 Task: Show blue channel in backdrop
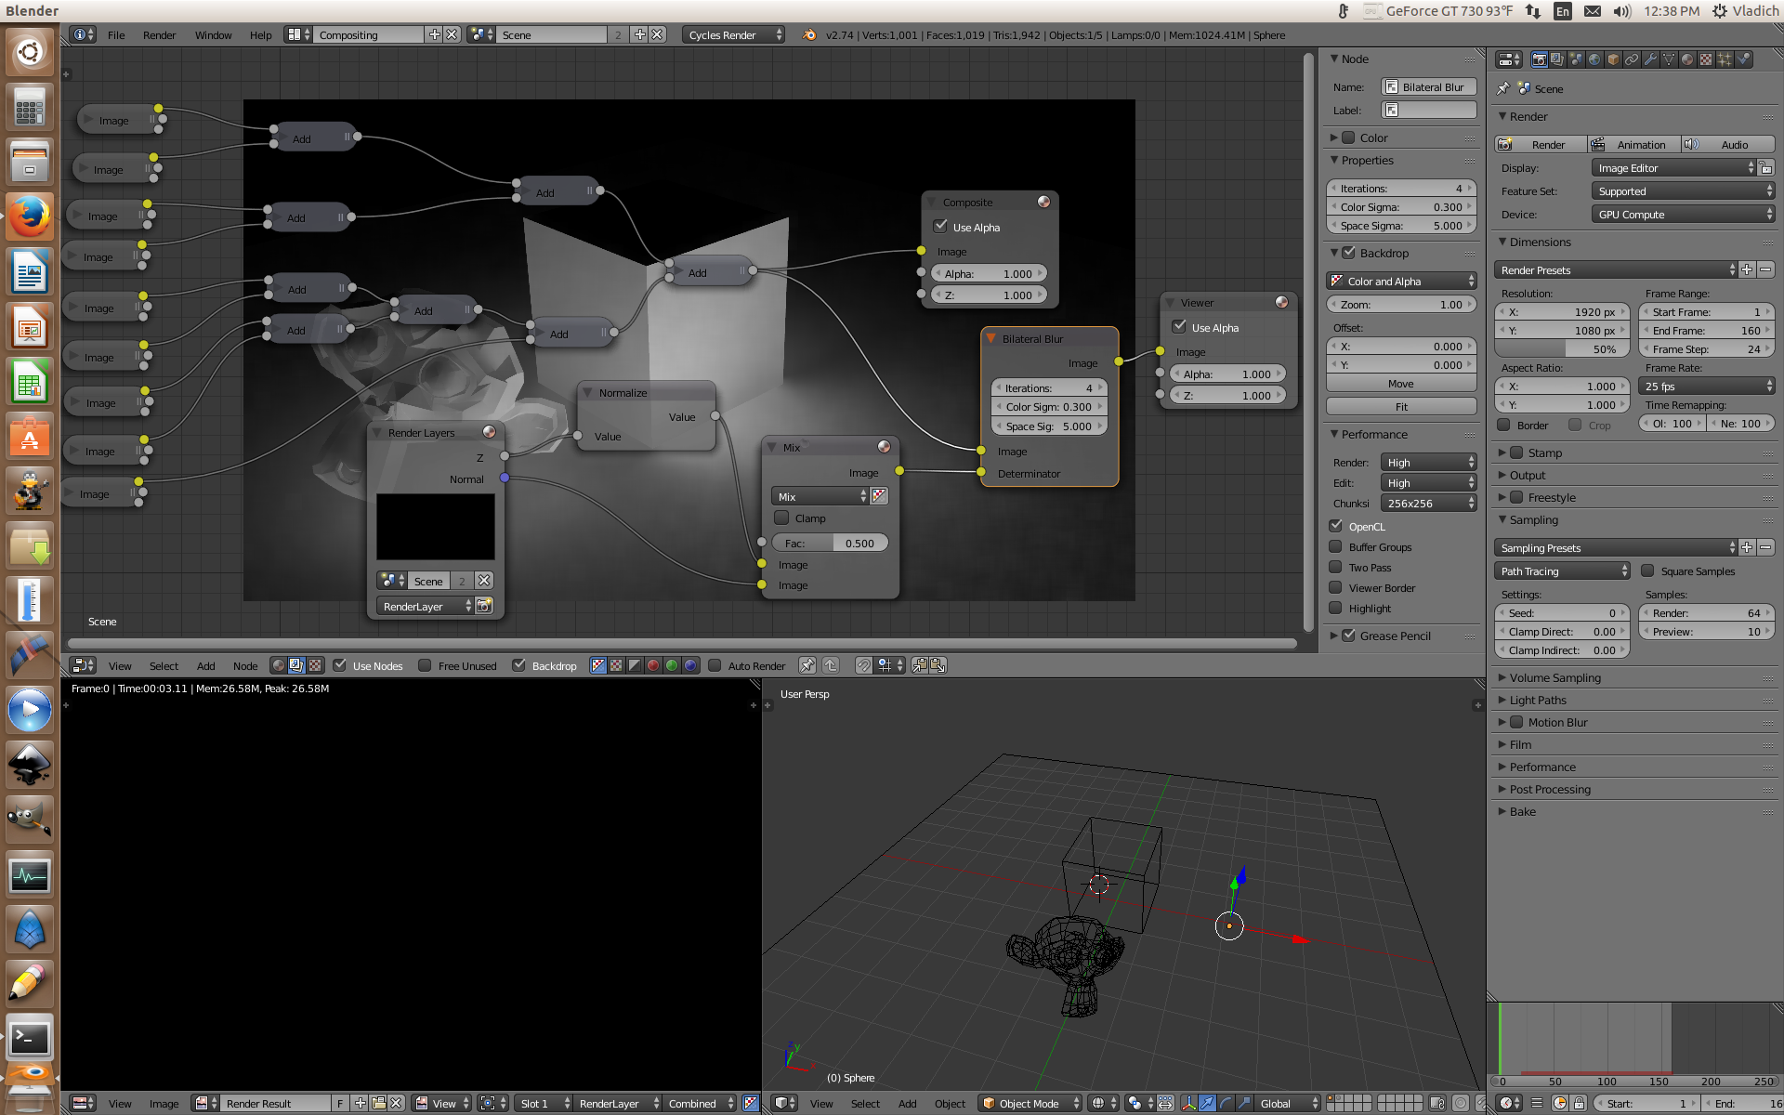coord(690,665)
